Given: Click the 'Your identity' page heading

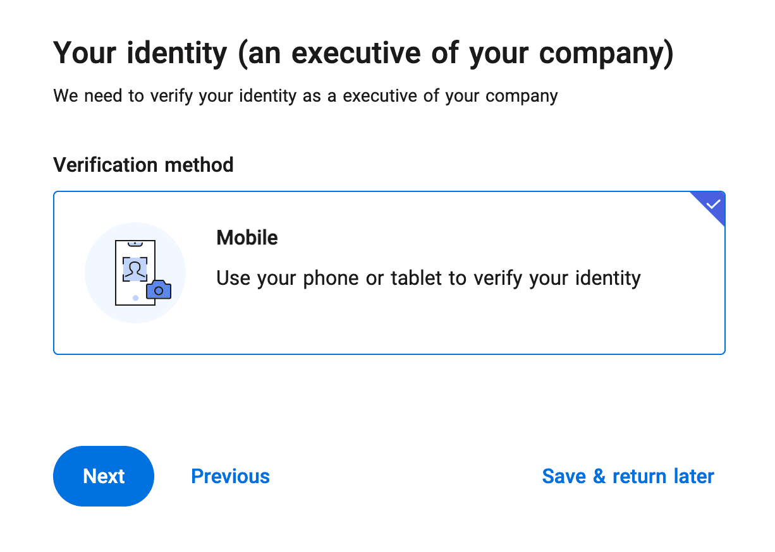Looking at the screenshot, I should coord(363,53).
